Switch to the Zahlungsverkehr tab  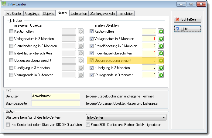103,14
